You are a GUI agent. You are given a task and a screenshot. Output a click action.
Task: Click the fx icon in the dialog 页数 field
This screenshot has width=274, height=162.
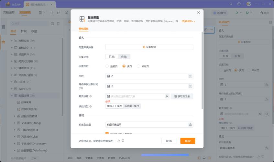click(x=190, y=76)
